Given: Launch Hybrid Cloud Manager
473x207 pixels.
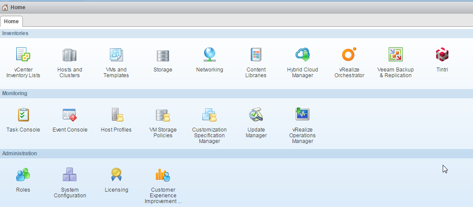Looking at the screenshot, I should point(303,55).
